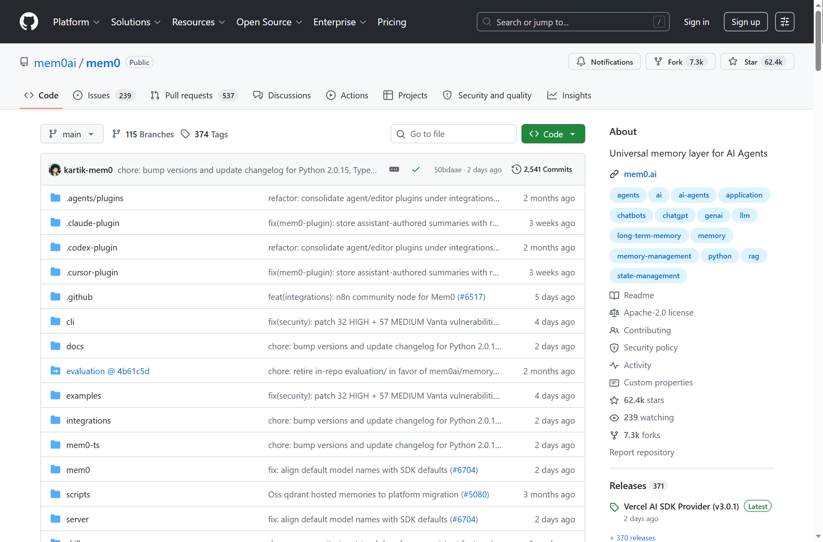Open pull request #6517 link
Viewport: 823px width, 542px height.
click(471, 297)
